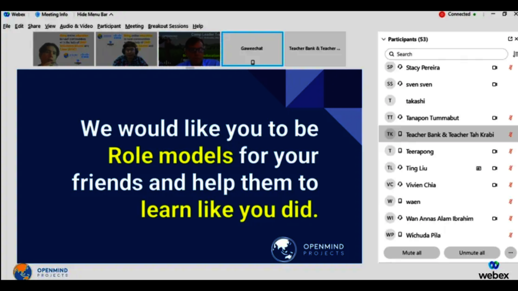Open the Audio & Video menu

[x=76, y=26]
